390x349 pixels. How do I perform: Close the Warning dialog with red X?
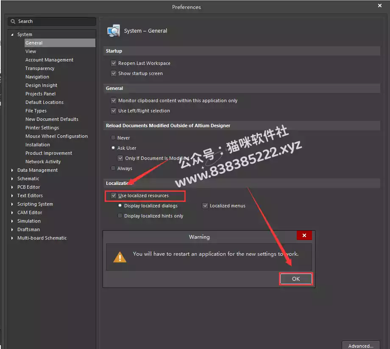click(304, 235)
